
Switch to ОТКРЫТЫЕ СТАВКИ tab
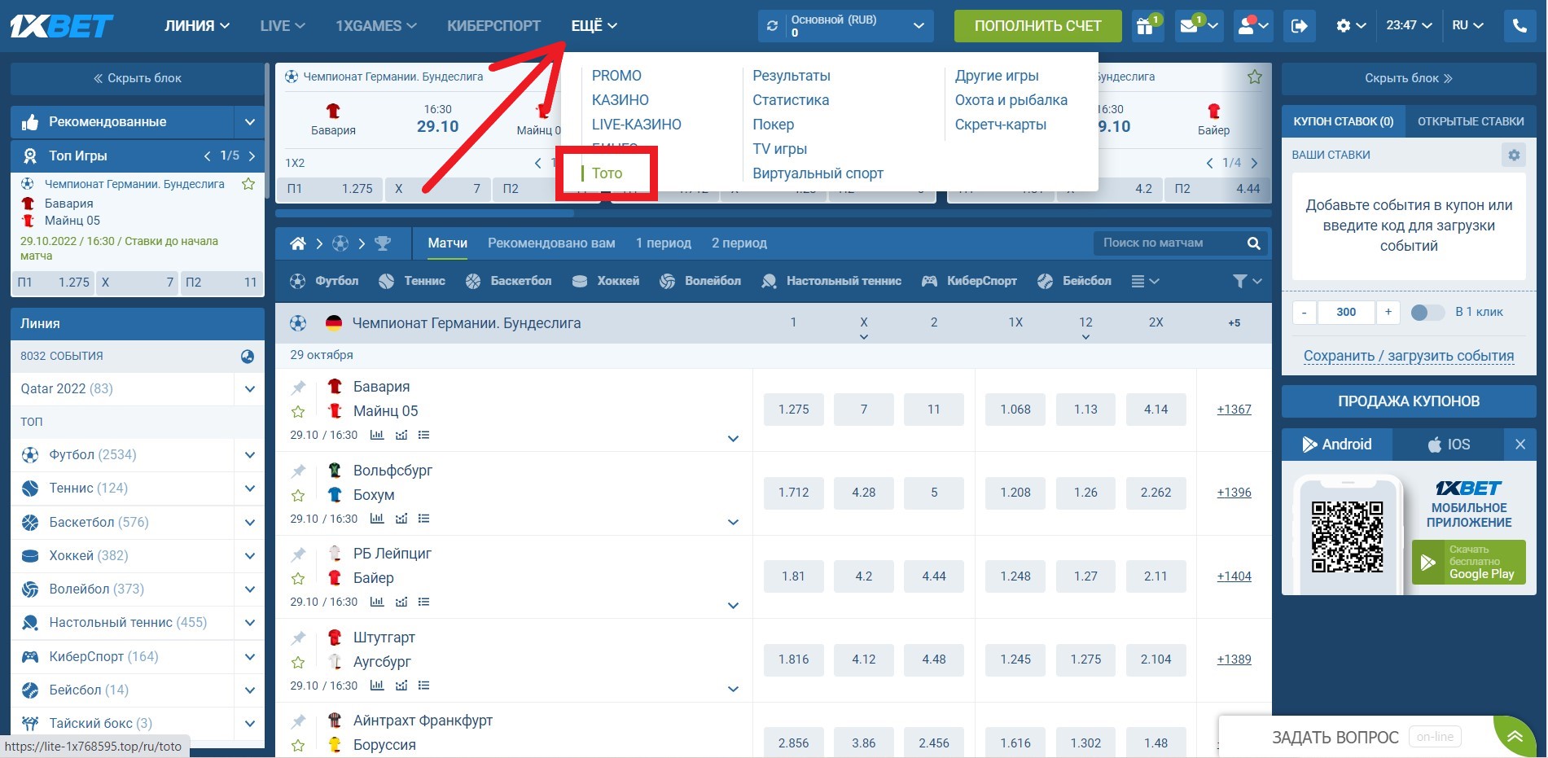pos(1471,121)
